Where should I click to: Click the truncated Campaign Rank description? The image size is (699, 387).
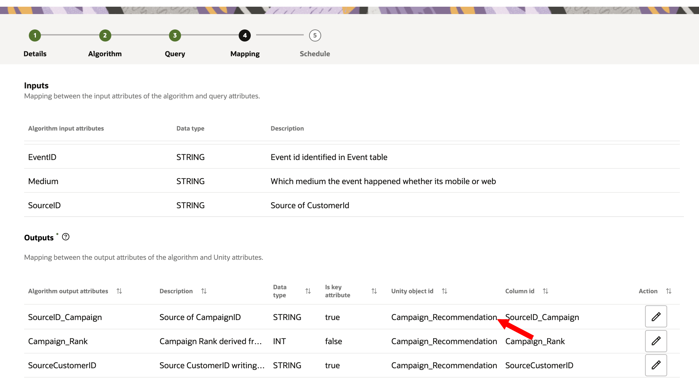point(210,341)
